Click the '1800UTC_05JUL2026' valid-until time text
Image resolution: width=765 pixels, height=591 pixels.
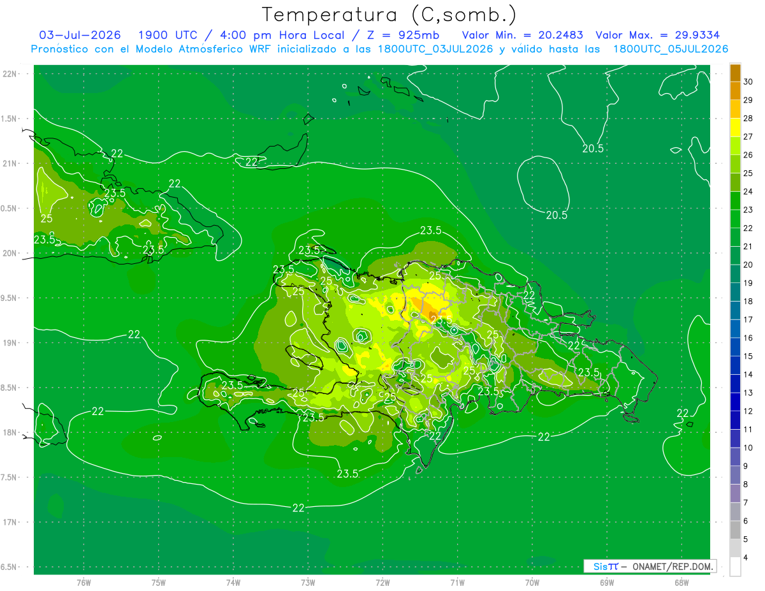(671, 49)
